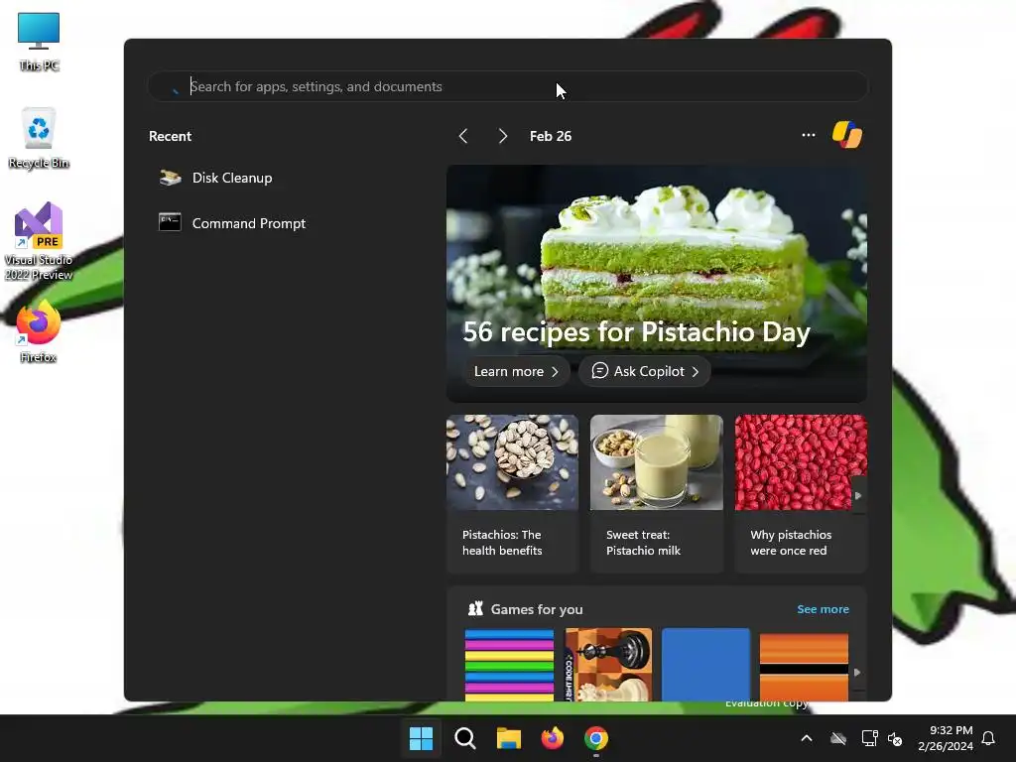1016x762 pixels.
Task: Click the Feb 26 date label
Action: [x=551, y=136]
